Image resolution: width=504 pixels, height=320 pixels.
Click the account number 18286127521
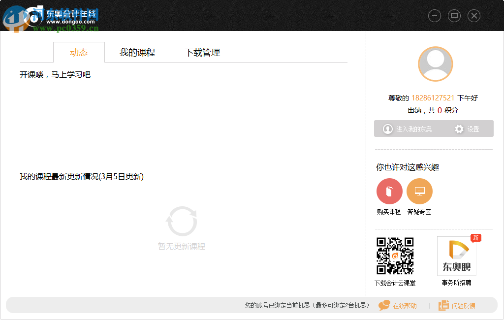coord(433,98)
